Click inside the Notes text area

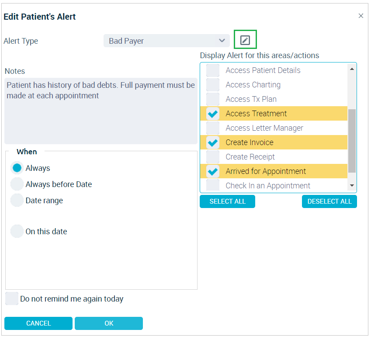(x=101, y=111)
